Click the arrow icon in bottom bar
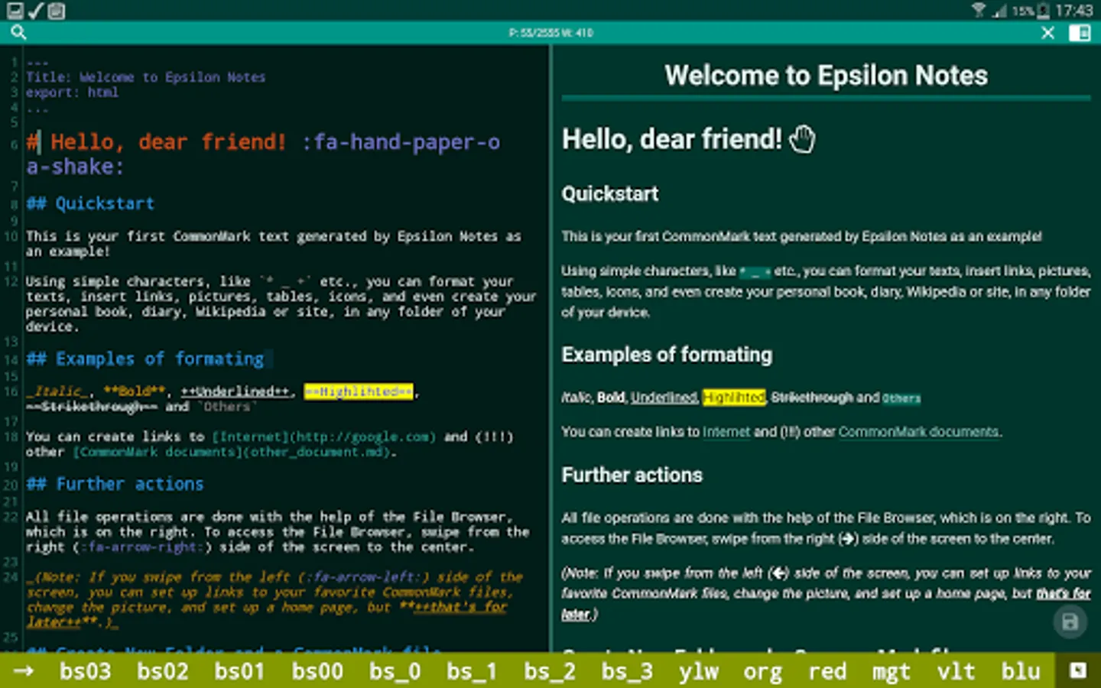The width and height of the screenshot is (1101, 688). pos(24,671)
